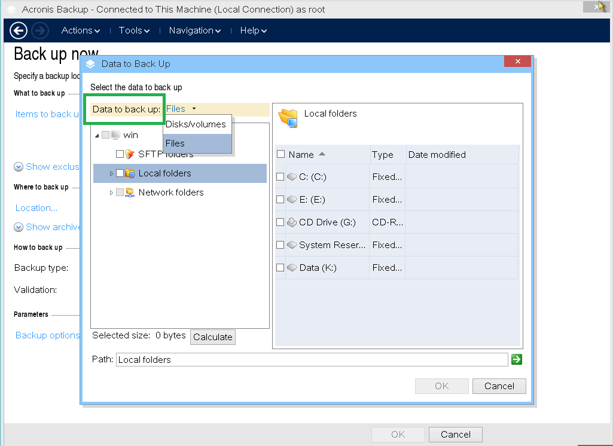Click the Show exclusions link text

[x=53, y=167]
